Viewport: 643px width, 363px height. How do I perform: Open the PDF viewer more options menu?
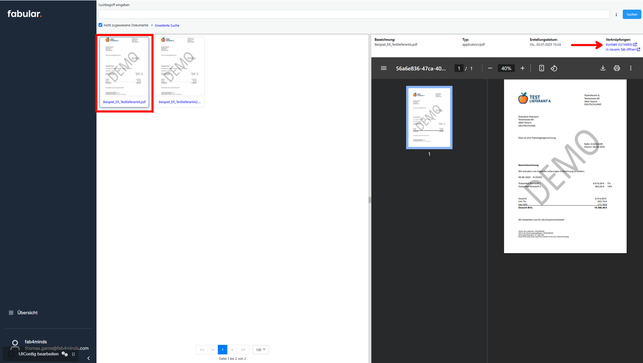(630, 67)
